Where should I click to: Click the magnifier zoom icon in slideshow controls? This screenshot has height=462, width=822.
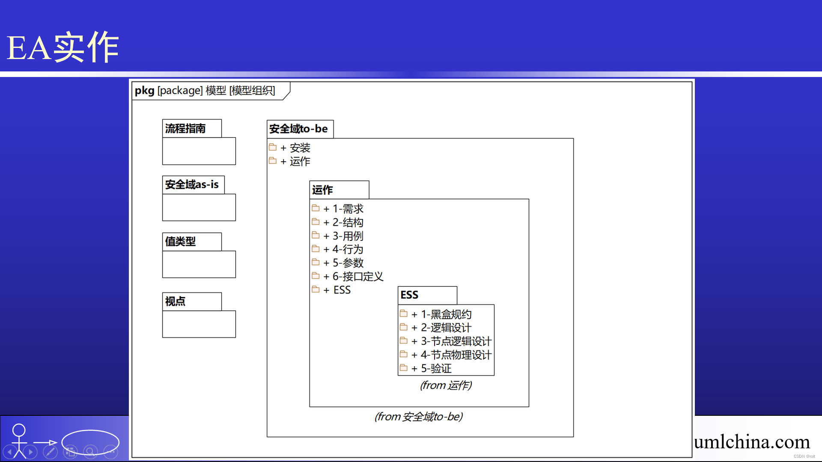tap(90, 451)
